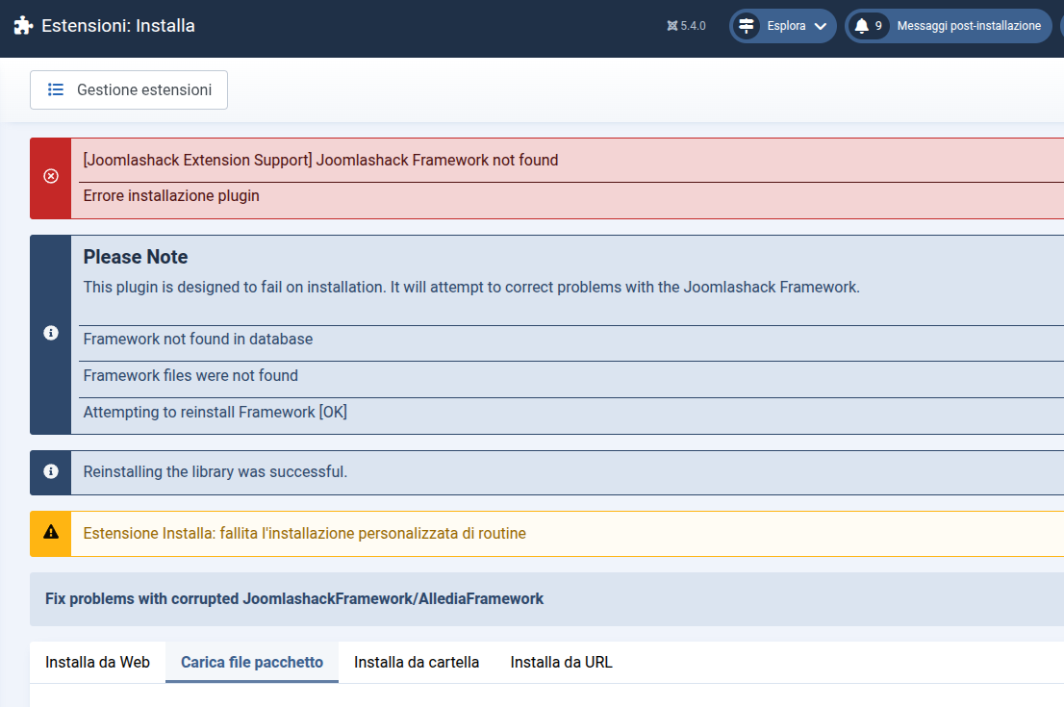Click the info icon in the Please Note alert
Screen dimensions: 1064x707
(x=51, y=334)
